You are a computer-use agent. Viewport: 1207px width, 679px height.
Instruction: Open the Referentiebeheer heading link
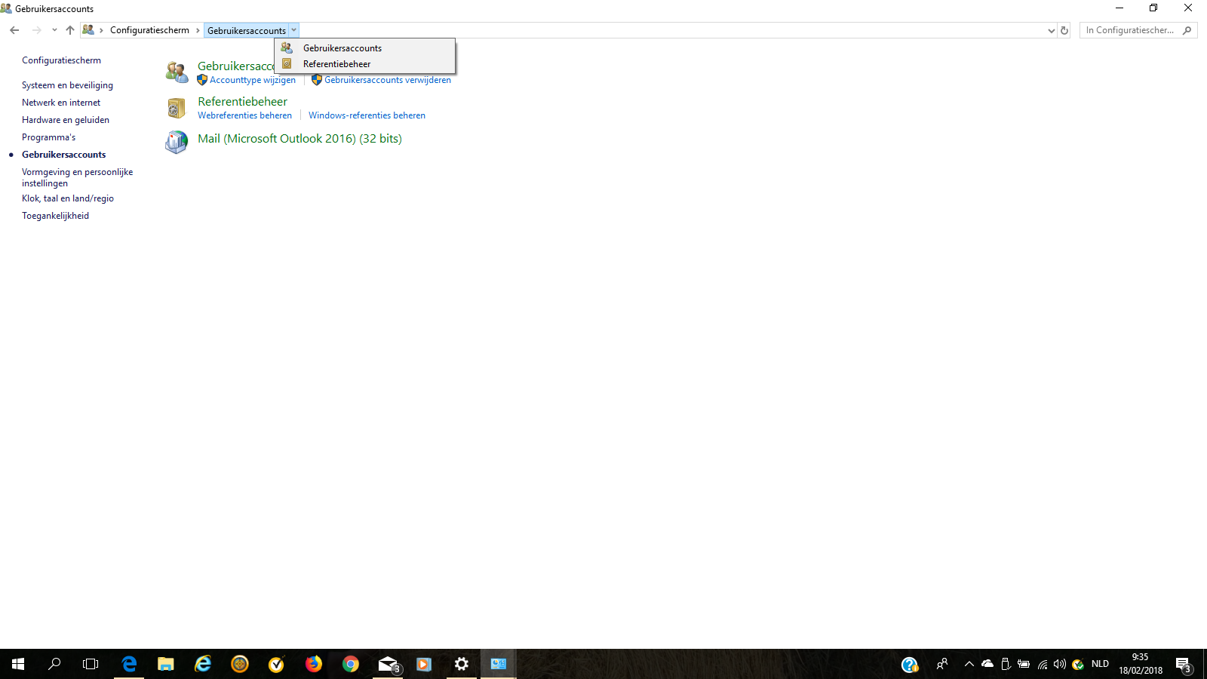click(x=242, y=101)
